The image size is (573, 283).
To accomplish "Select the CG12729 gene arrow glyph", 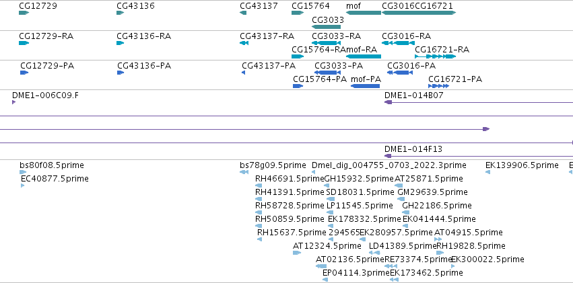I will [x=24, y=13].
